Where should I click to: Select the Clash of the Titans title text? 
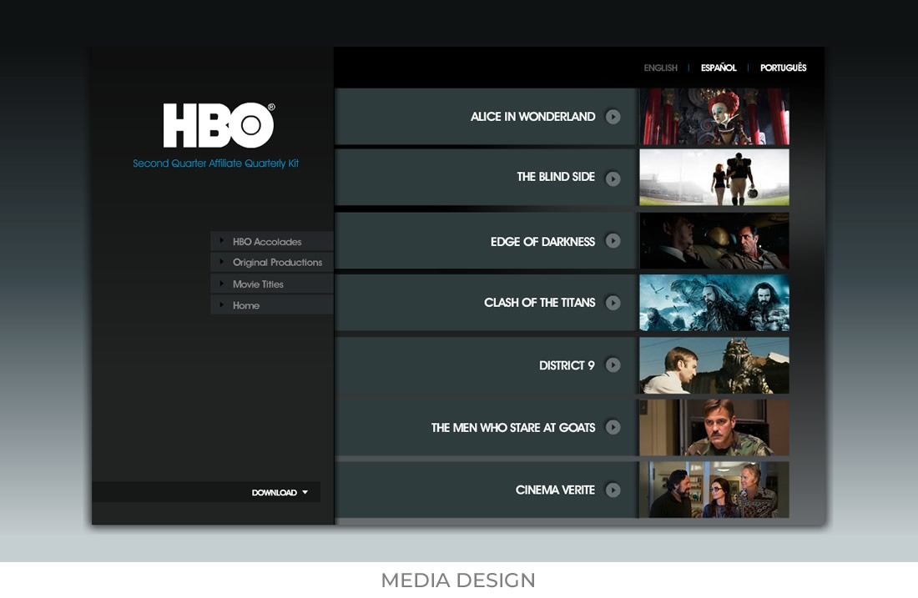tap(539, 303)
